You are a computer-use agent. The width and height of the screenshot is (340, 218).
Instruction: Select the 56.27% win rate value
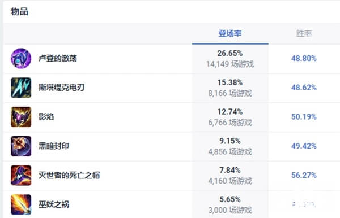point(304,175)
